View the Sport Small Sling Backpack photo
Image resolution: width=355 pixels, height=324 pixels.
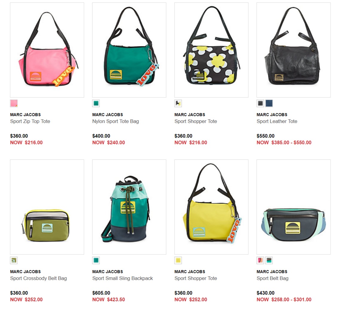pos(129,207)
